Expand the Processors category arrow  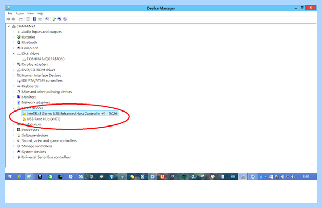pyautogui.click(x=14, y=130)
